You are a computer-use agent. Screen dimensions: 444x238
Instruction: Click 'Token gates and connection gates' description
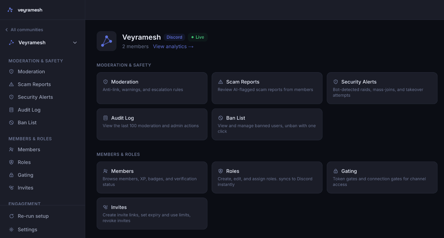click(379, 181)
